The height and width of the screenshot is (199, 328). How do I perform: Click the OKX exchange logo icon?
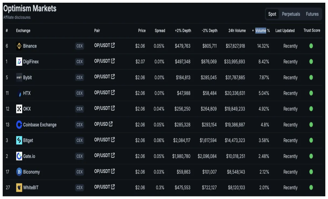19,109
